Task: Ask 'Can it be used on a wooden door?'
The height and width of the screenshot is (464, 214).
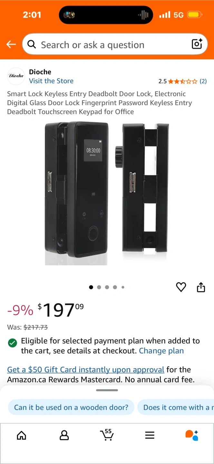Action: point(71,407)
